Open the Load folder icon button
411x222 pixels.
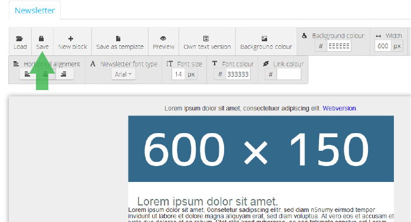[x=20, y=42]
